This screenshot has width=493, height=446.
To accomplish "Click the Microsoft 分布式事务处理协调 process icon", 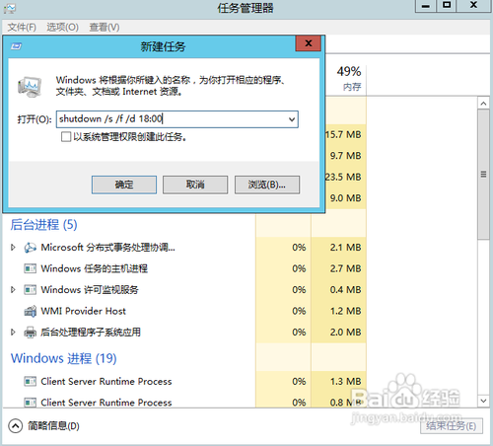I will 30,248.
